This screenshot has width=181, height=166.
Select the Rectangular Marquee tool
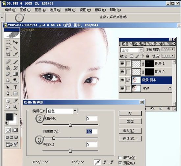point(8,42)
